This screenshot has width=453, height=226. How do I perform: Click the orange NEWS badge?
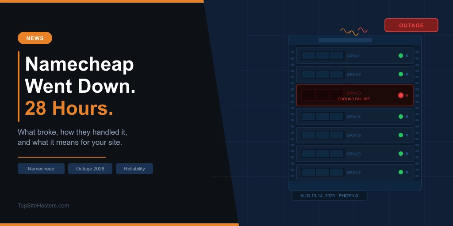tap(35, 38)
